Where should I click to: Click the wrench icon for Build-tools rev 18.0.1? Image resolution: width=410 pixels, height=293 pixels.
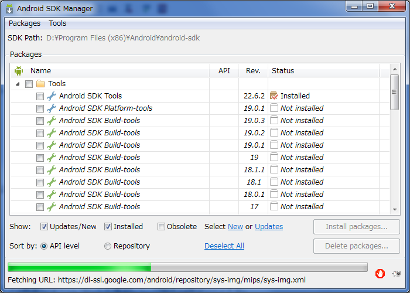point(52,195)
